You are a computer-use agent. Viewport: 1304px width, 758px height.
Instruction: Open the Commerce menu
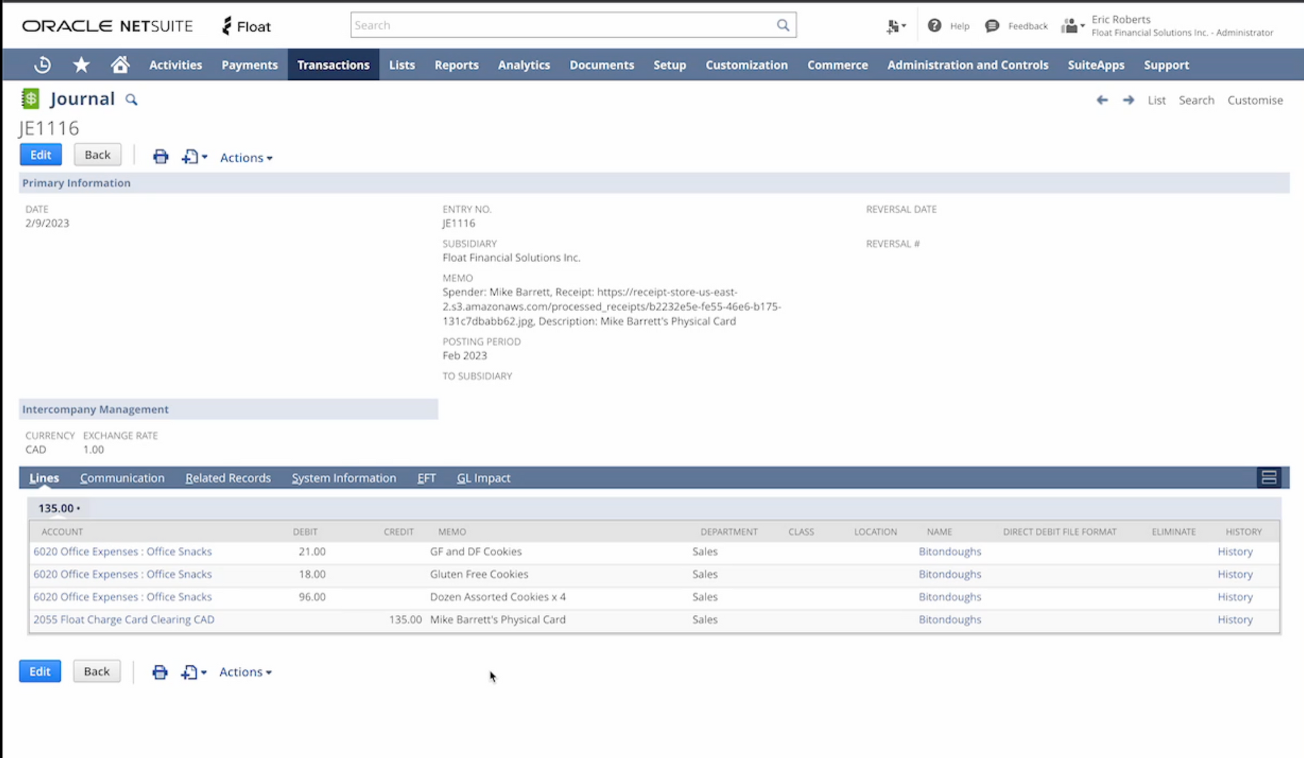(x=838, y=65)
